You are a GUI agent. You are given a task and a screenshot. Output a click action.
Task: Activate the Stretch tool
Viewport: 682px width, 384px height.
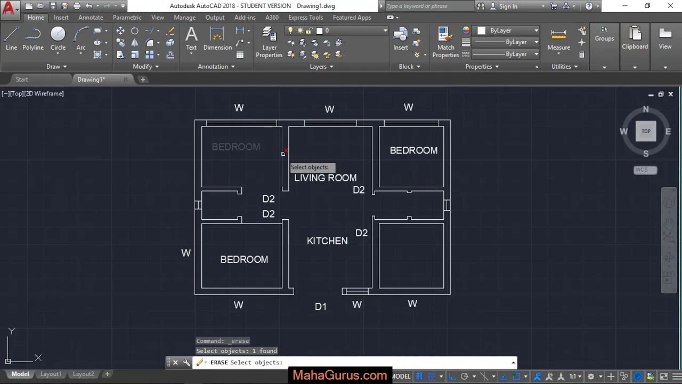(x=120, y=54)
